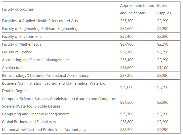The image size is (183, 135).
Task: Click the Faculty or program header cell
Action: (x=18, y=9)
